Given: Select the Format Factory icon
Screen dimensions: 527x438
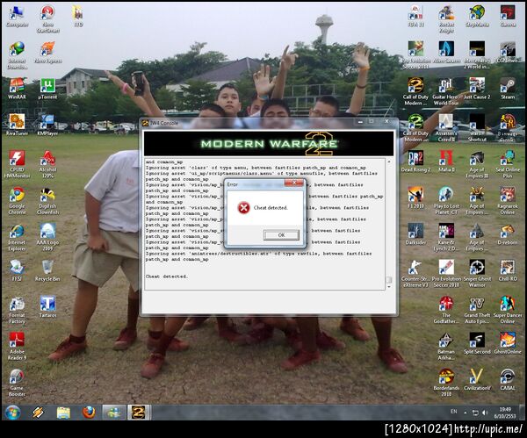Looking at the screenshot, I should click(17, 310).
